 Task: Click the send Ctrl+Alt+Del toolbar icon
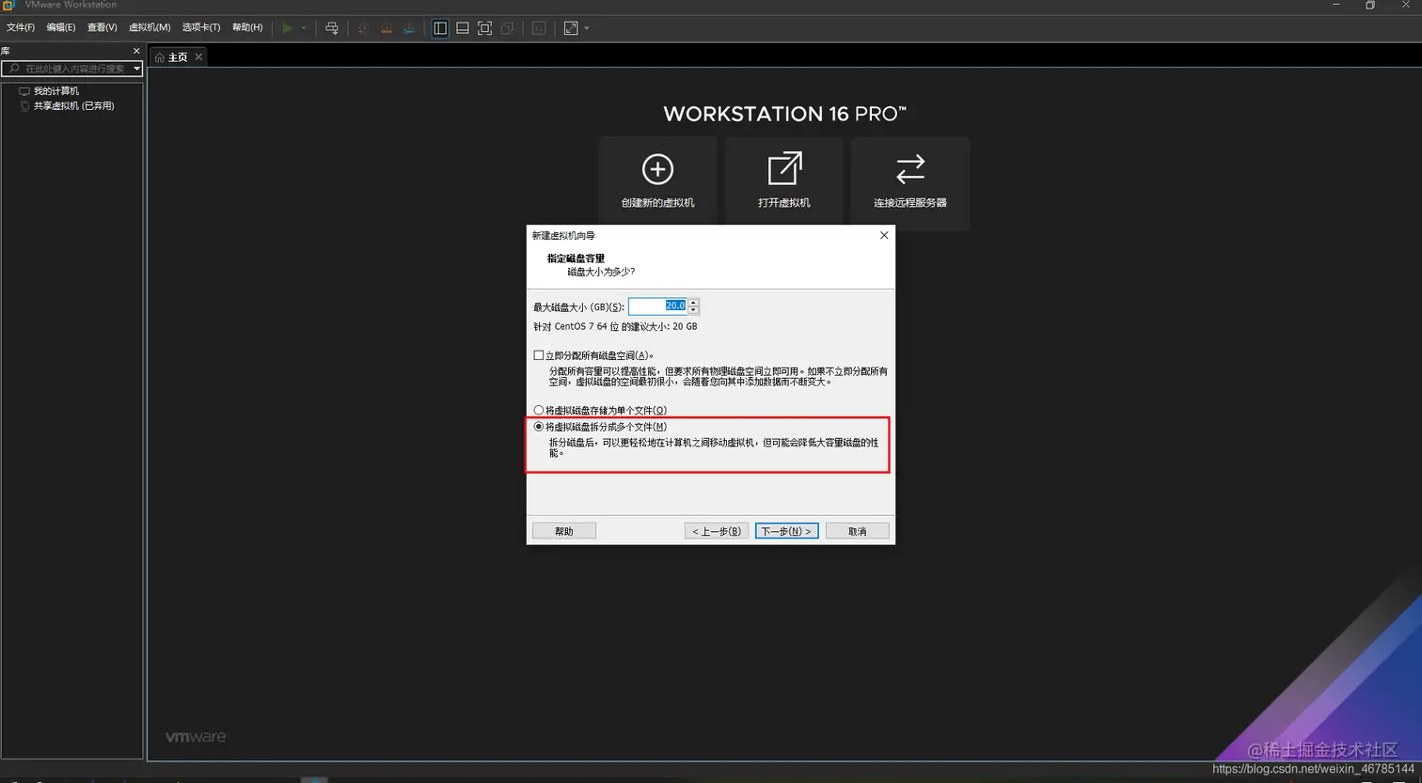point(331,28)
